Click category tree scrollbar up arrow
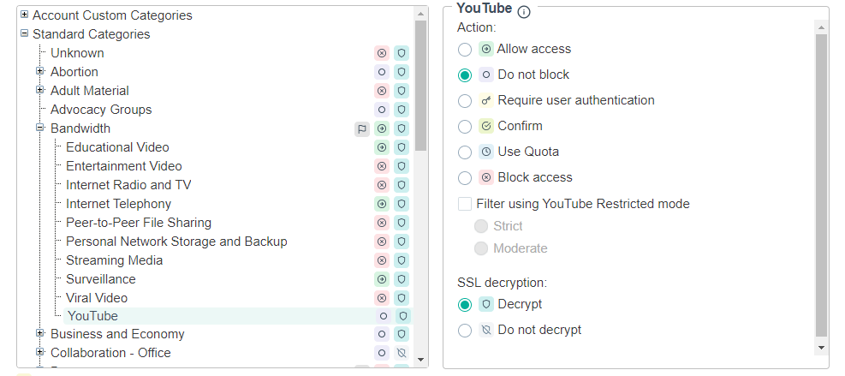The image size is (845, 376). pos(421,14)
